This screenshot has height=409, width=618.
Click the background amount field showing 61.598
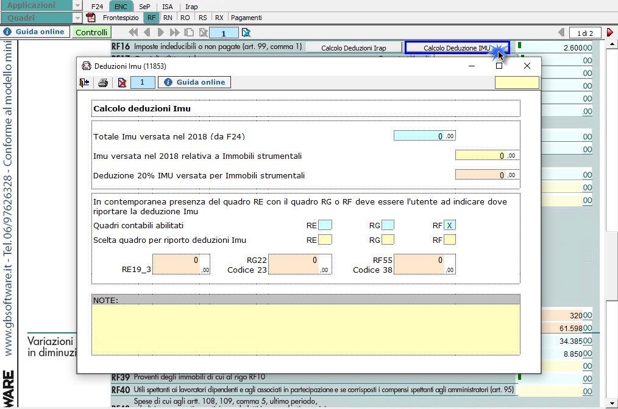567,328
